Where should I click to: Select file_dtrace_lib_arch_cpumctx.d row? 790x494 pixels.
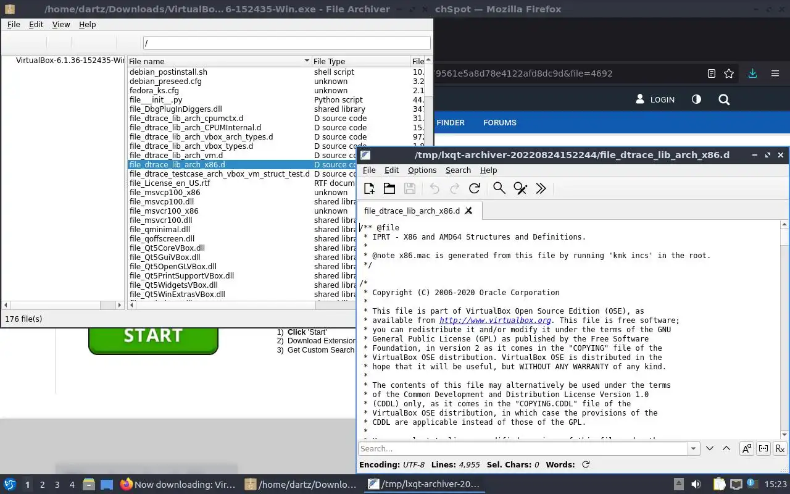[186, 119]
